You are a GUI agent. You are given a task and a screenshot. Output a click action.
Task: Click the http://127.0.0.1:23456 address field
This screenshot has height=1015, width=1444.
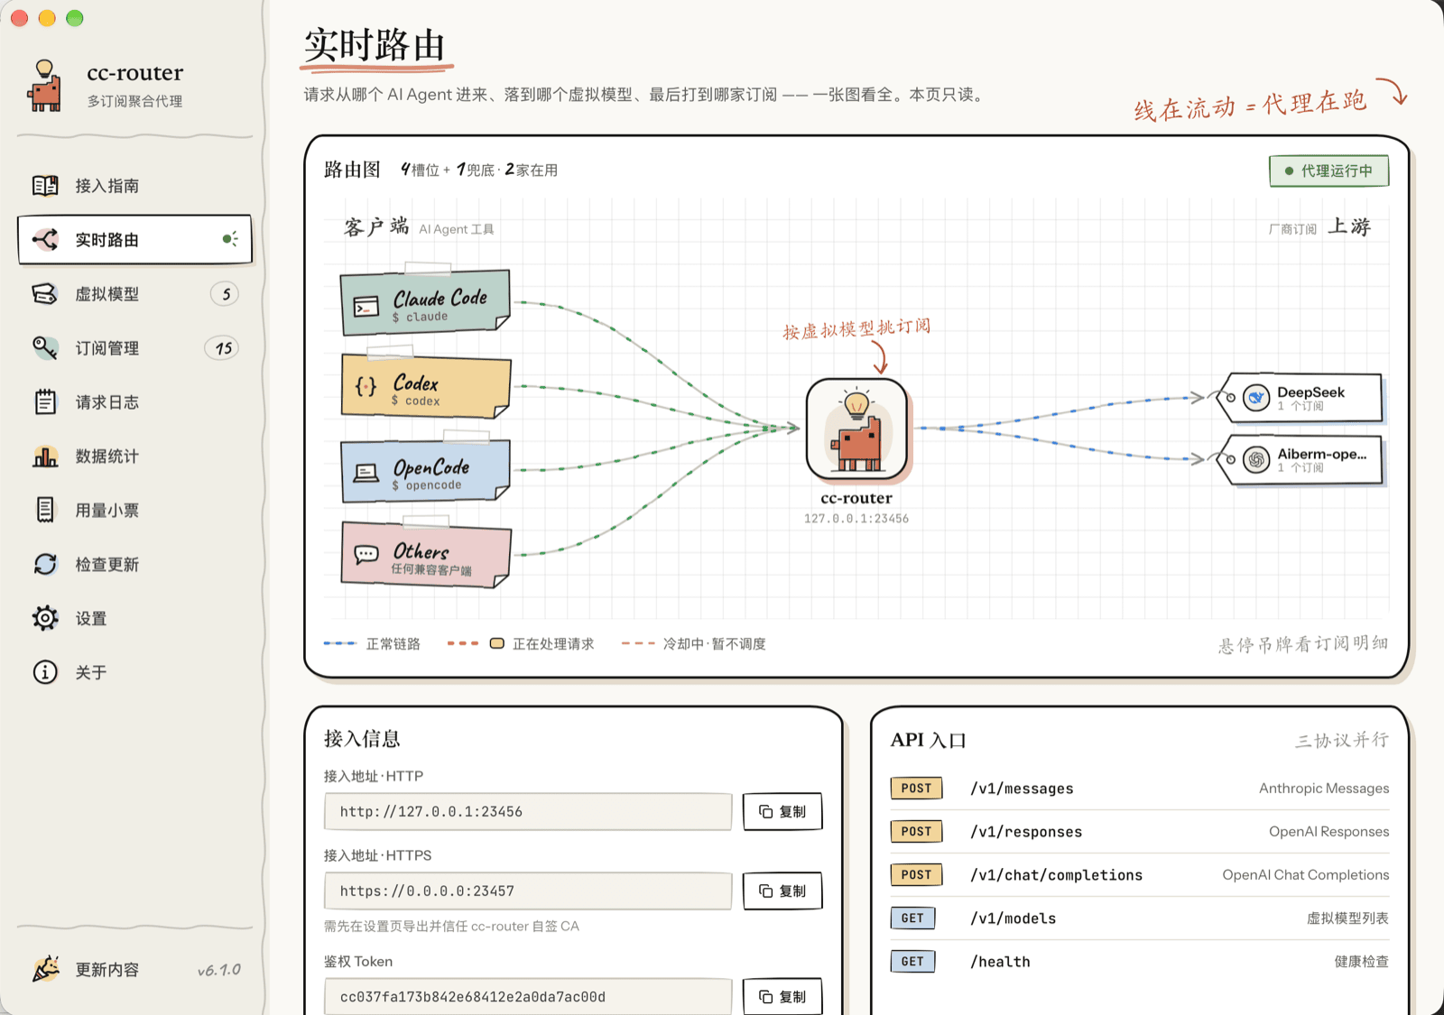click(x=528, y=812)
